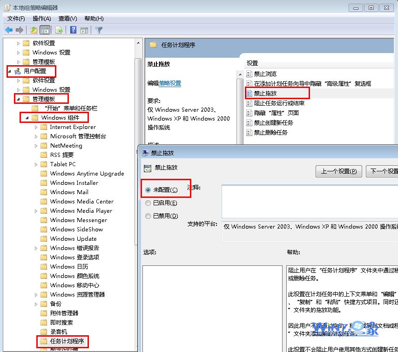398x352 pixels.
Task: Click the policy icon beside 禁止拖放 dialog heading
Action: point(148,168)
